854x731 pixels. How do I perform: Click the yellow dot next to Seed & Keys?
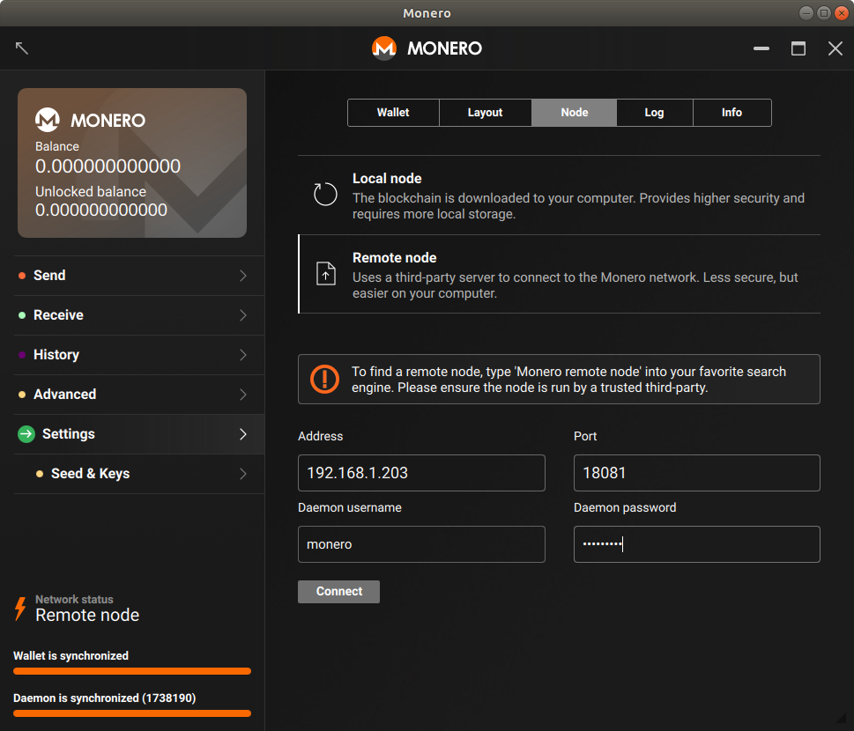click(39, 474)
